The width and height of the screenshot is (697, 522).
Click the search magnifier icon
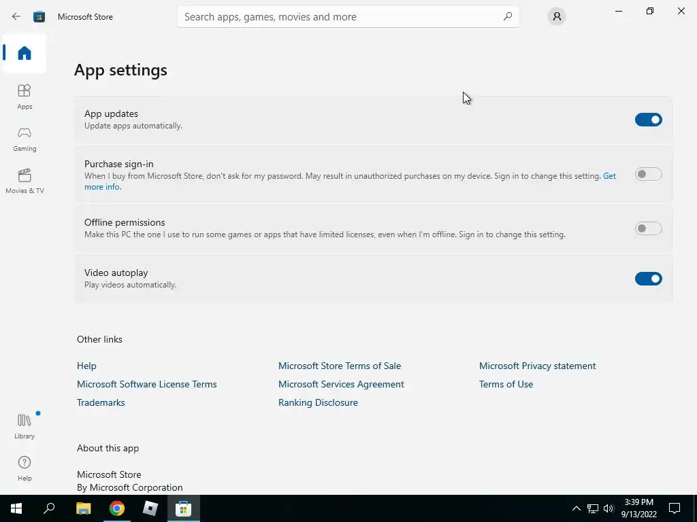[508, 16]
